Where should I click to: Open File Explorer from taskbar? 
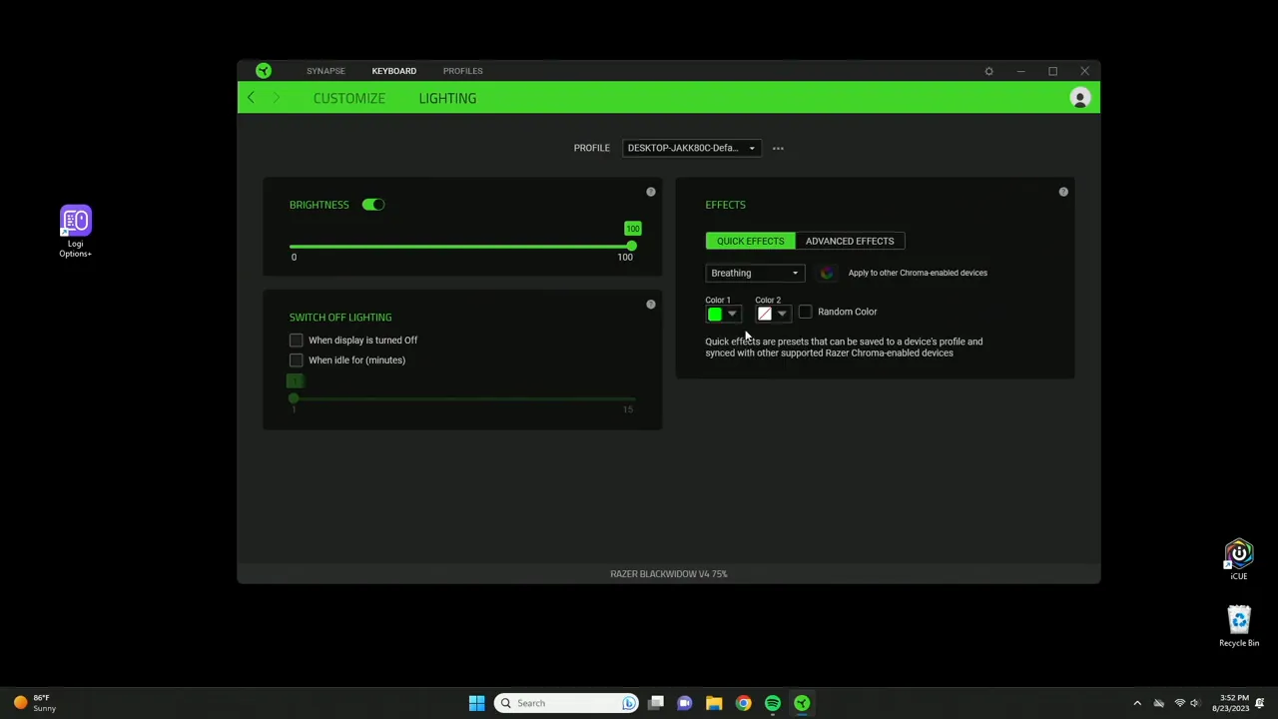coord(714,703)
